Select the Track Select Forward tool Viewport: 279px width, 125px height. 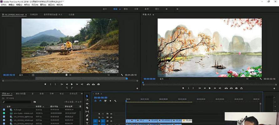(87, 100)
